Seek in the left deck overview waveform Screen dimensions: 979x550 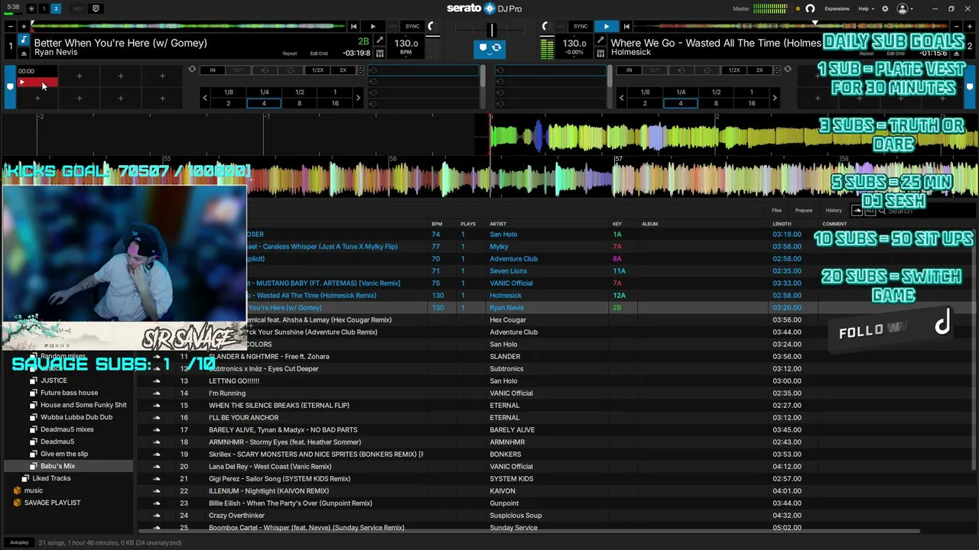(x=187, y=27)
